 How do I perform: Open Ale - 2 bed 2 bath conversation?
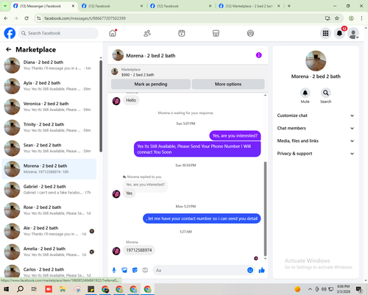point(49,231)
